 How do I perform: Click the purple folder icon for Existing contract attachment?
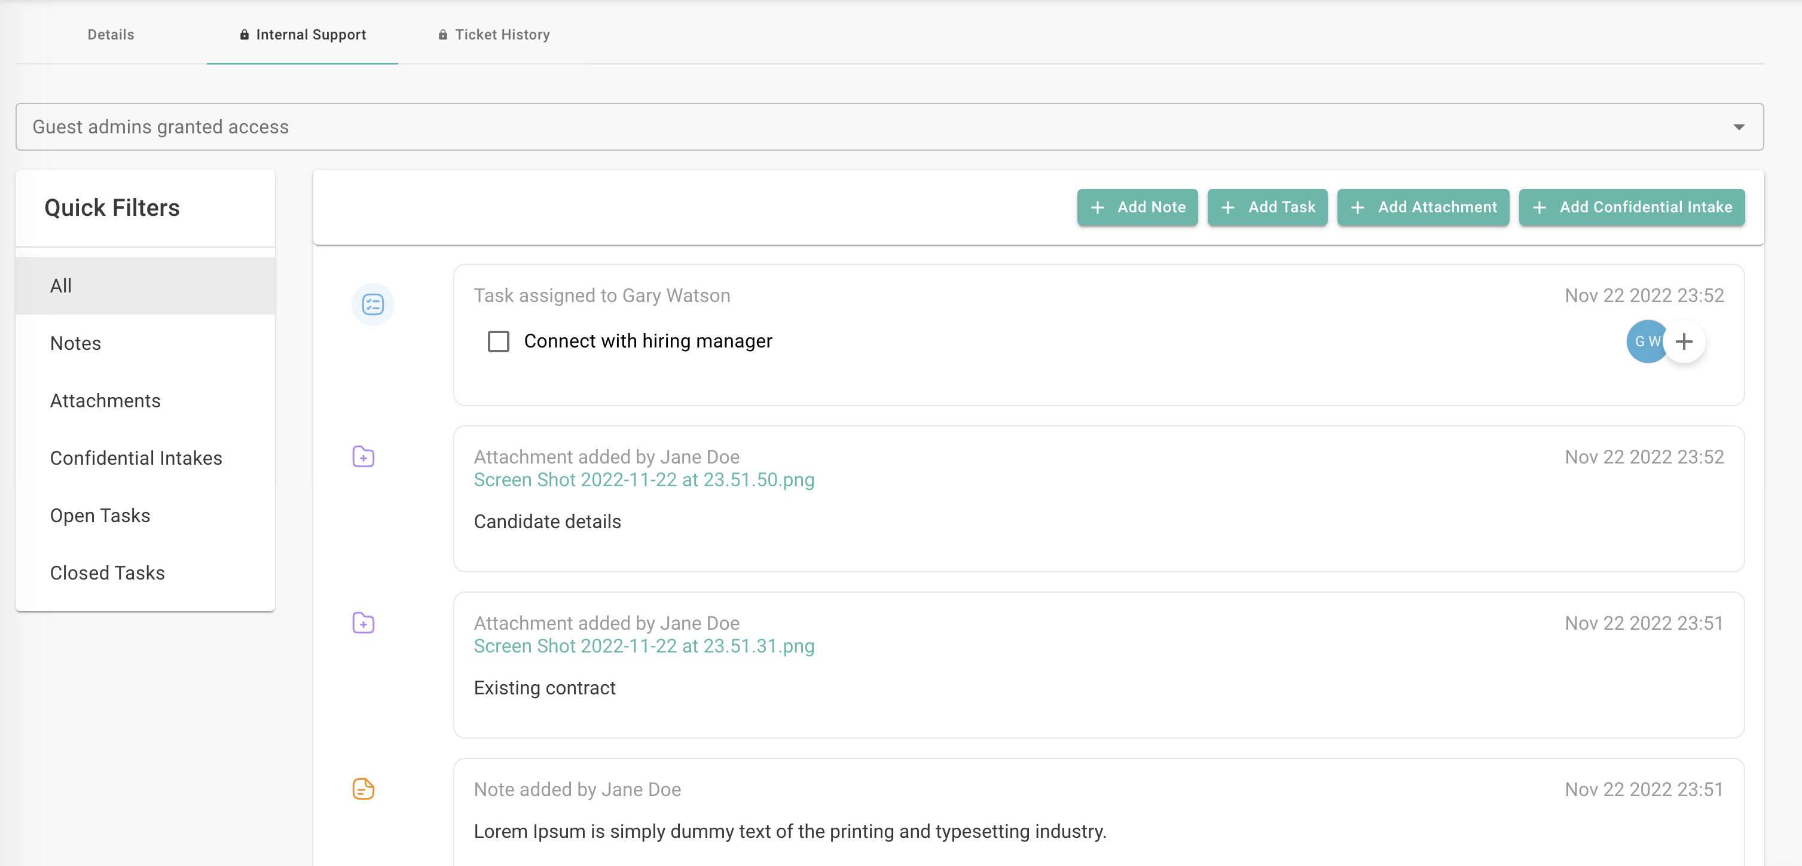click(x=363, y=623)
